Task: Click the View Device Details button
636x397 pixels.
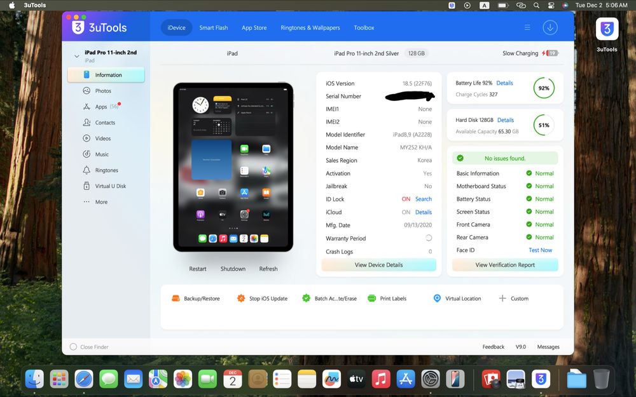Action: pos(379,265)
